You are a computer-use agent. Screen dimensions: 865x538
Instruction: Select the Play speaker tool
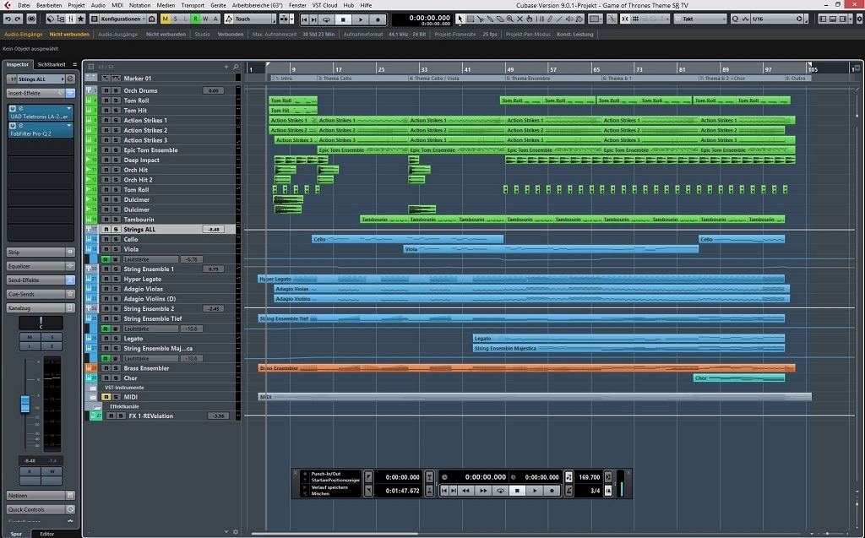pyautogui.click(x=569, y=19)
